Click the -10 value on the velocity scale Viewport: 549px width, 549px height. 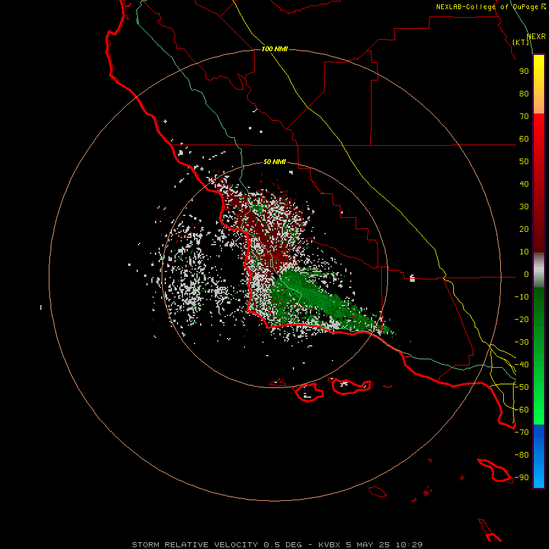click(522, 297)
